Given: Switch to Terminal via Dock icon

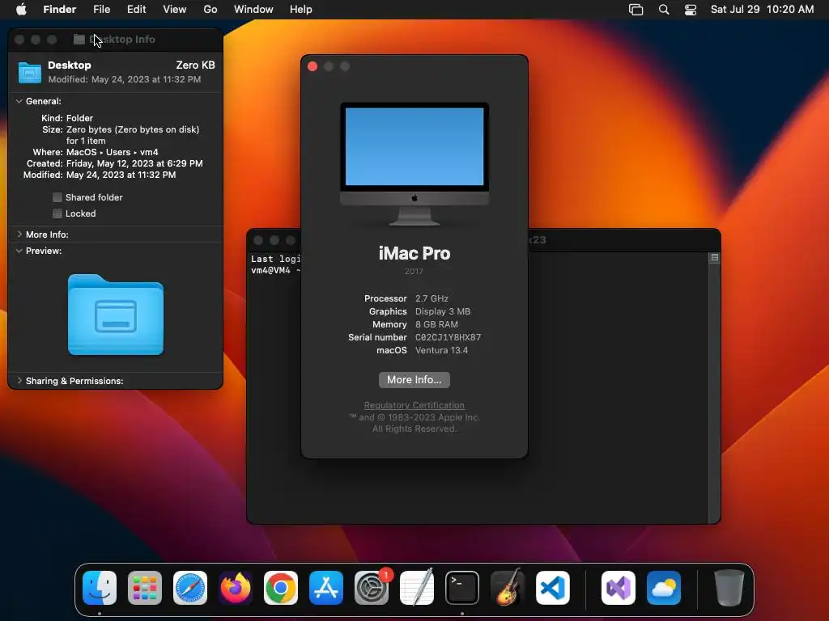Looking at the screenshot, I should [x=462, y=588].
